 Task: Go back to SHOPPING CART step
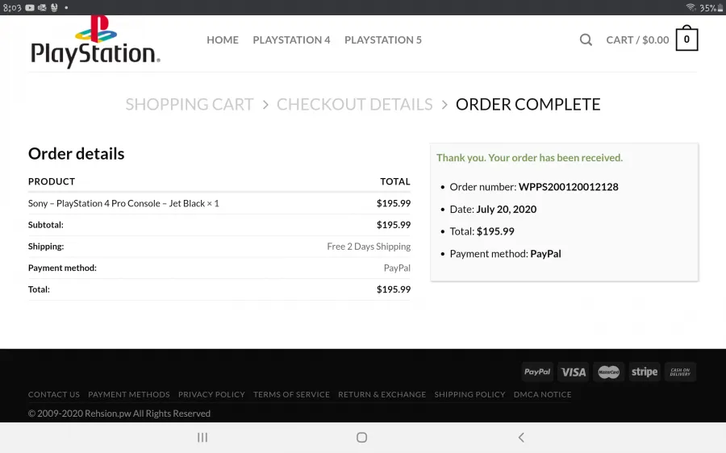[x=190, y=104]
